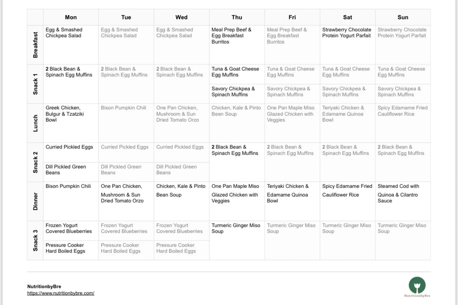
Task: Click Monday's Dill Pickled Green Beans
Action: 66,170
